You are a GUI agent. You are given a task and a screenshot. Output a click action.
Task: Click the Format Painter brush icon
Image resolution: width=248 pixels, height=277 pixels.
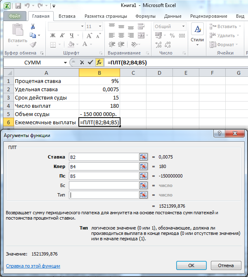[33, 44]
